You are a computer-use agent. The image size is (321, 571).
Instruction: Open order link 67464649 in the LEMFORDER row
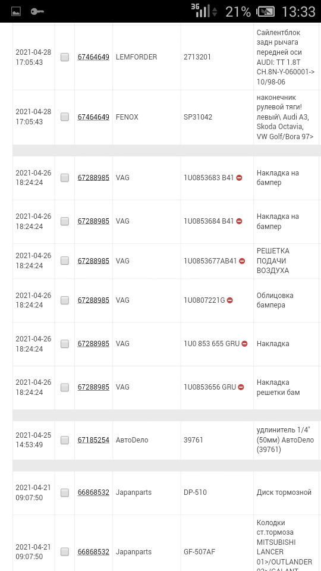pos(93,57)
